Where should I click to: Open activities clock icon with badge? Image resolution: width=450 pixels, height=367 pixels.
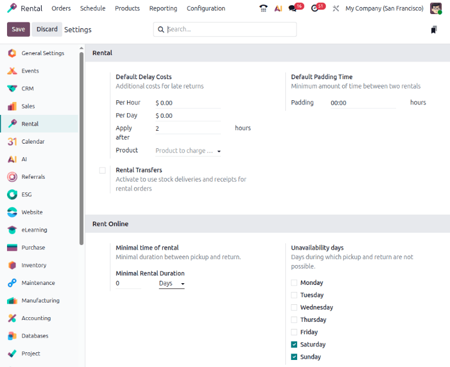coord(315,8)
